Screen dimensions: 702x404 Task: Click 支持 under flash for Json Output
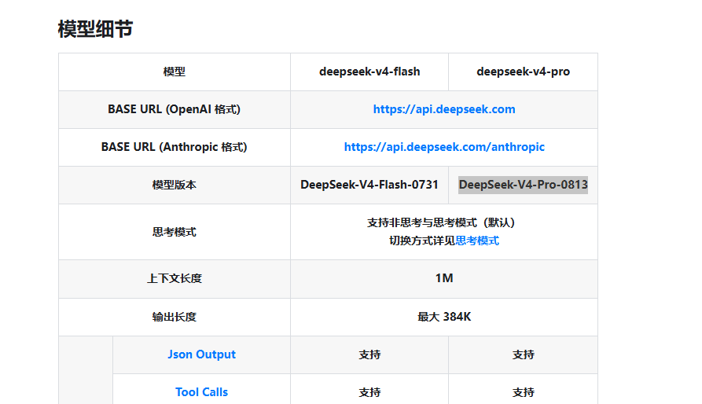(x=369, y=354)
